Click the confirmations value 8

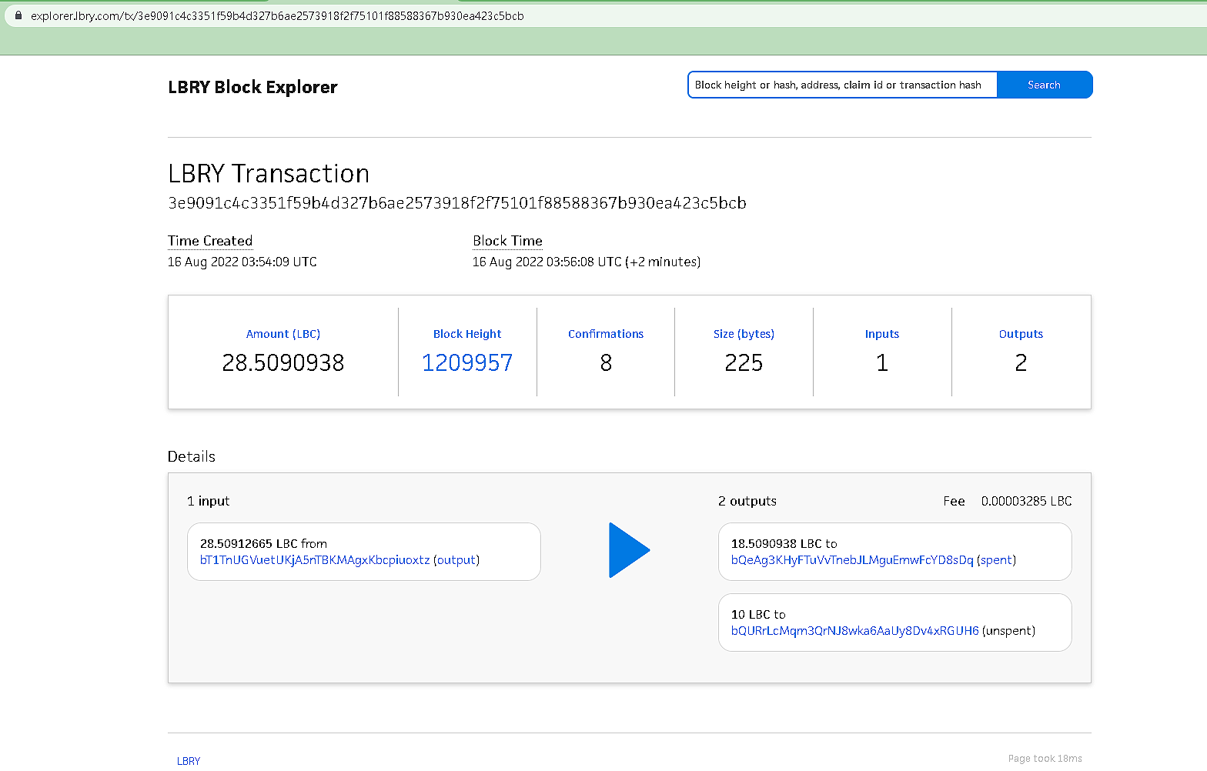606,362
